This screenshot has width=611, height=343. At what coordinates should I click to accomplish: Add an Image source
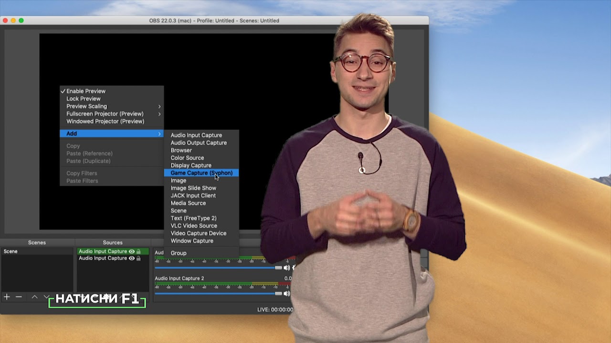201,181
